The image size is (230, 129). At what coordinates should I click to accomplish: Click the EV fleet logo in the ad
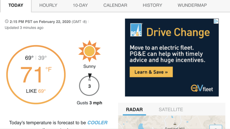(x=202, y=88)
